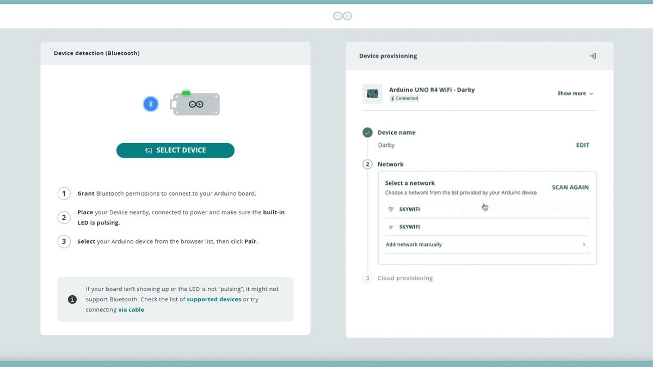Click the device name value Darby

click(386, 145)
